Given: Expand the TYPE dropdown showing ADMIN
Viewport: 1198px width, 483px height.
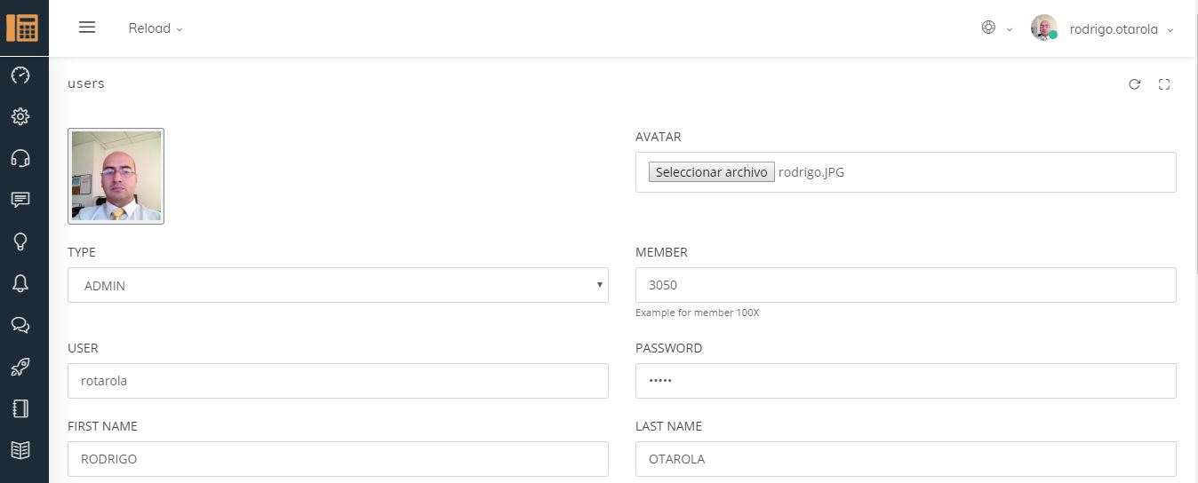Looking at the screenshot, I should 338,285.
